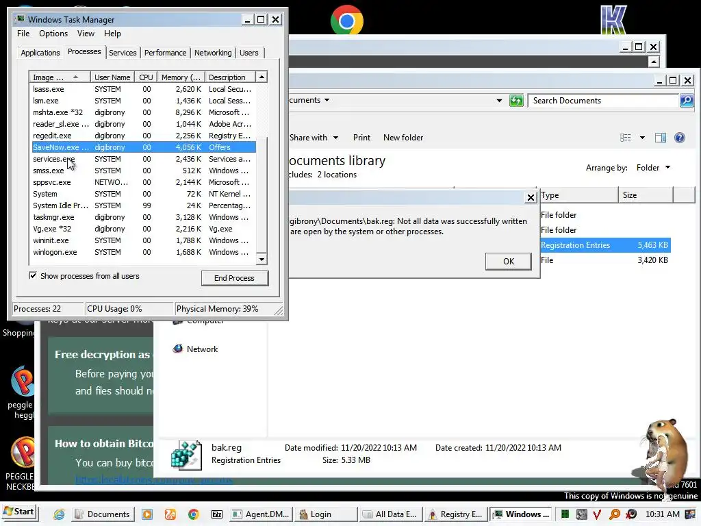This screenshot has height=526, width=701.
Task: Launch Windows Media Player taskbar icon
Action: click(146, 514)
